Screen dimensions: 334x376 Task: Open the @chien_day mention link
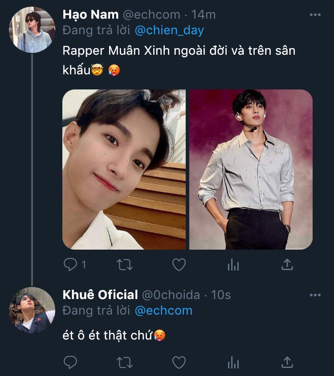[170, 30]
